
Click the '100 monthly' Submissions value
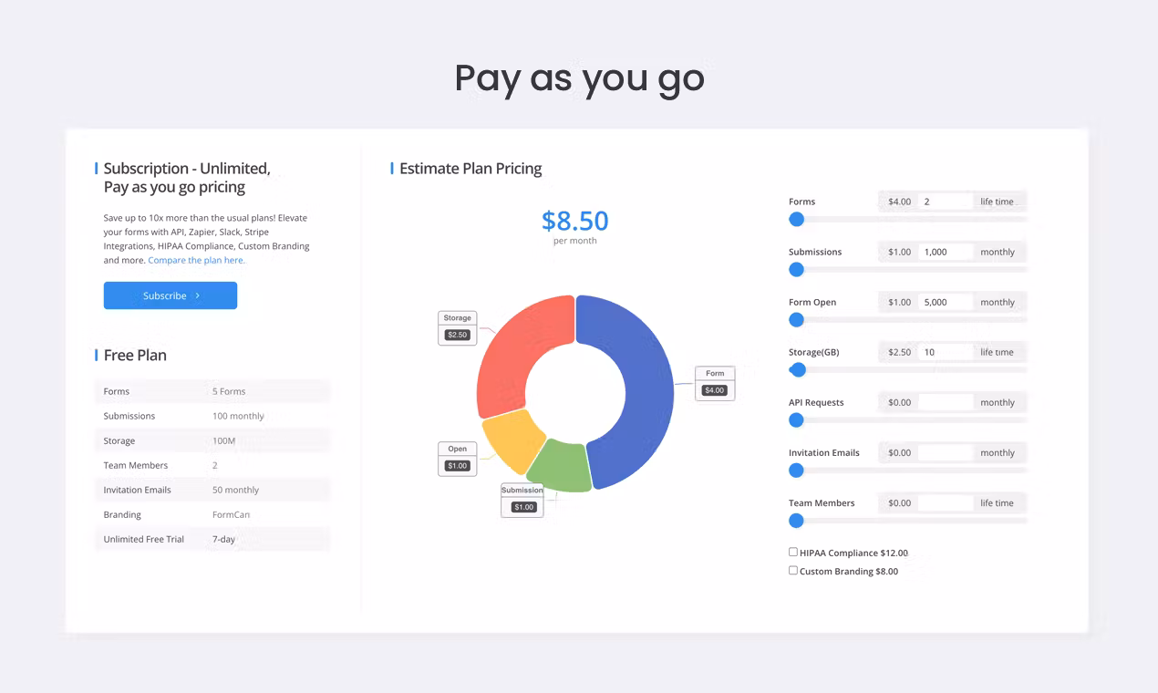(x=238, y=416)
